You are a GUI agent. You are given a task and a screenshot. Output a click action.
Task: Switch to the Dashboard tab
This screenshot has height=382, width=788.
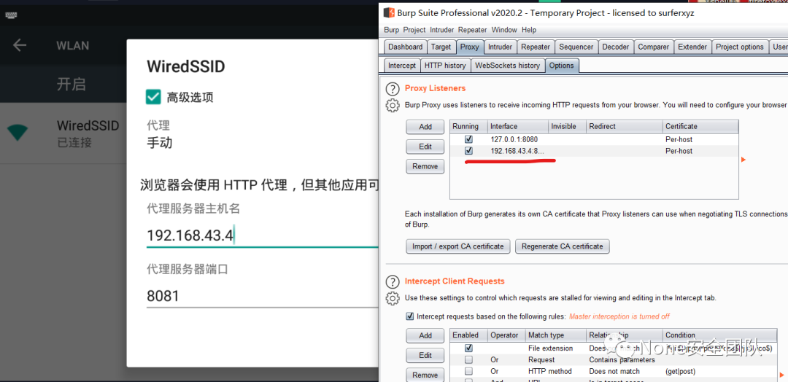(405, 47)
